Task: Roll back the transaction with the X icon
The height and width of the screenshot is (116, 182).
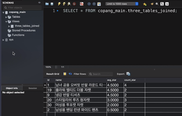Action: coord(94,4)
